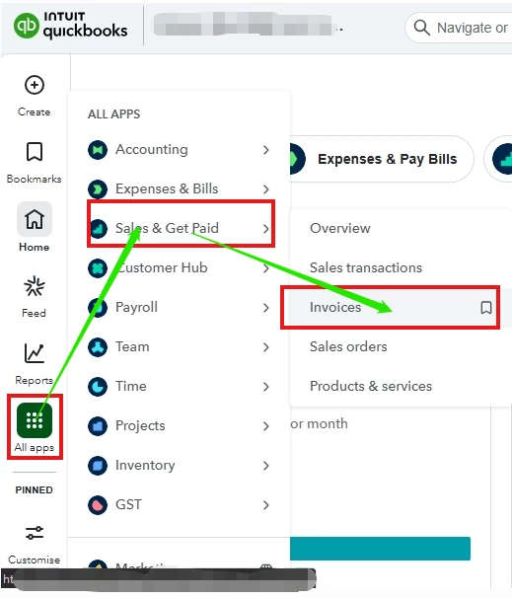Click the Expenses & Bills app icon
This screenshot has height=598, width=512.
[x=98, y=188]
